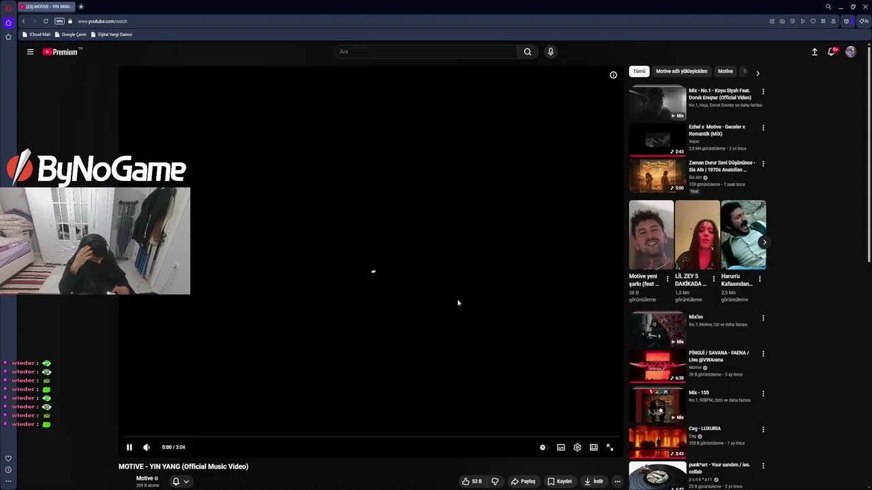The width and height of the screenshot is (872, 490).
Task: Open the iCloud Mail bookmark
Action: [x=36, y=34]
